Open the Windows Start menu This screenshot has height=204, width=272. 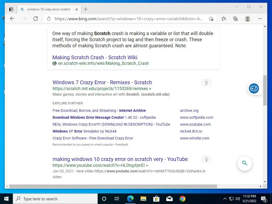[x=6, y=199]
